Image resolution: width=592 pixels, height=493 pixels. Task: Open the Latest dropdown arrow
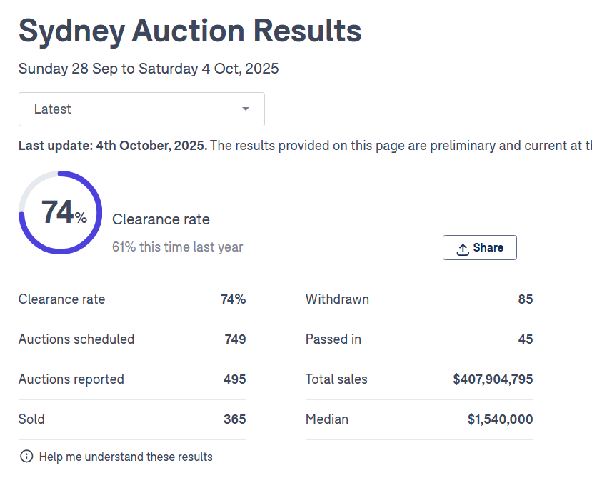245,109
